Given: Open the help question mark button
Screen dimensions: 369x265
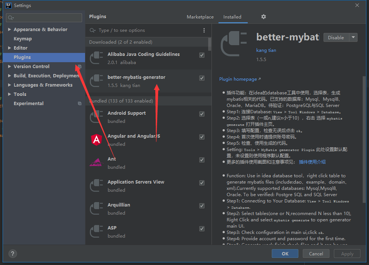Looking at the screenshot, I should 13,254.
